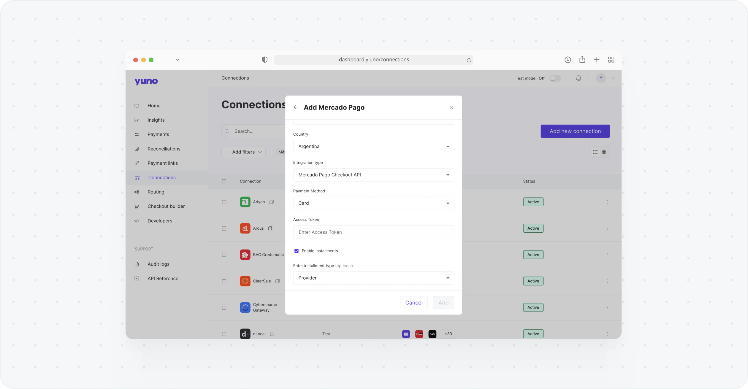
Task: Switch to list view icon
Action: [x=595, y=152]
